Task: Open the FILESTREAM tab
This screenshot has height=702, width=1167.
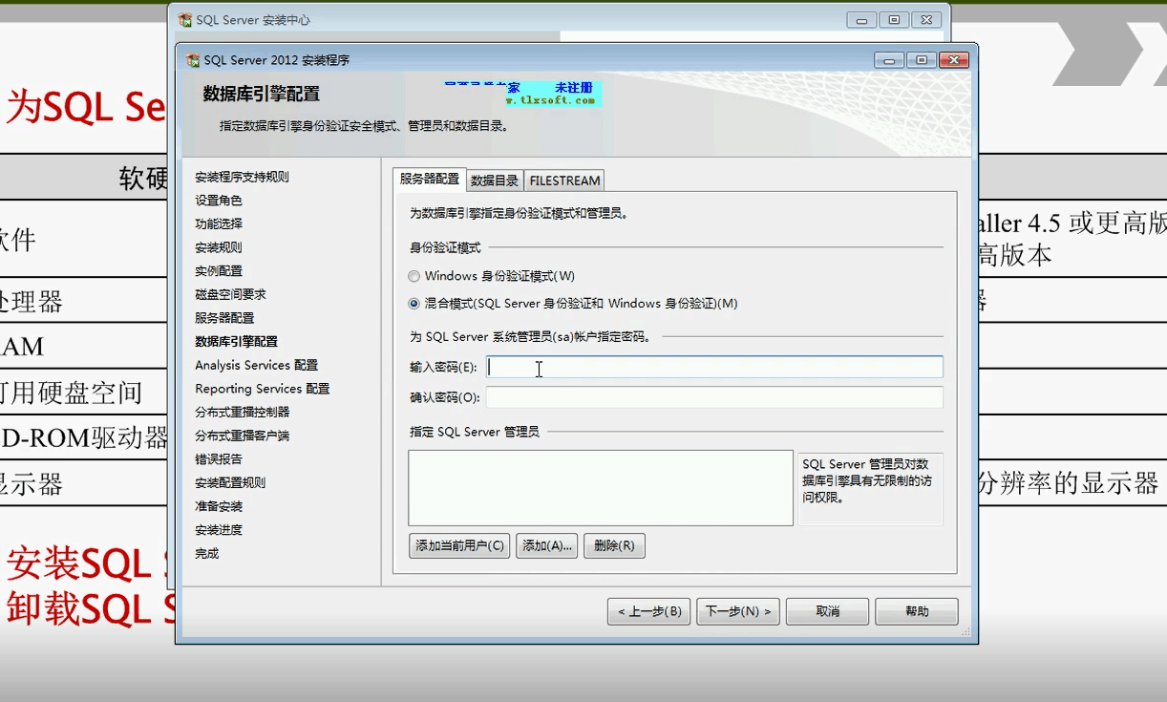Action: (x=564, y=181)
